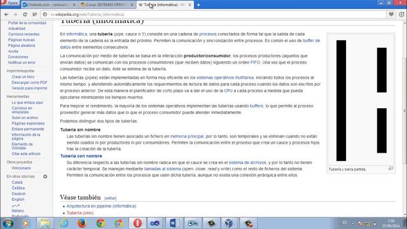Screen dimensions: 407x229
Task: Open 'Donaciones' sidebar link
Action: [x=18, y=57]
